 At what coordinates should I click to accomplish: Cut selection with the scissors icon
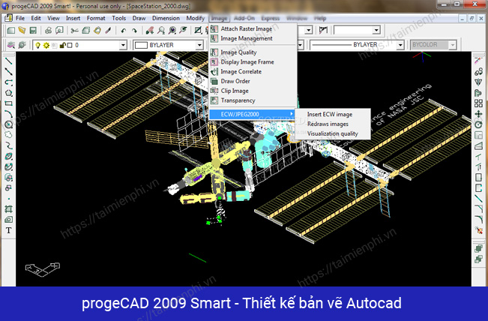coord(74,30)
